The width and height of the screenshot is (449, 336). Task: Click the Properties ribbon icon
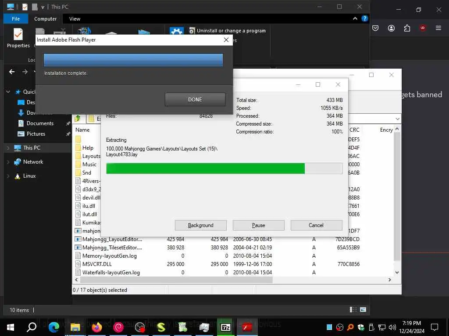click(18, 38)
